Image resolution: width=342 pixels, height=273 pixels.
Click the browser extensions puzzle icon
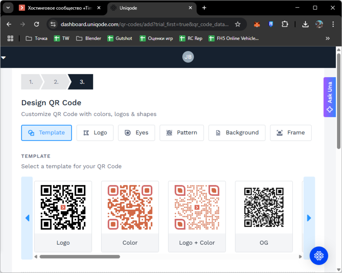[x=285, y=25]
